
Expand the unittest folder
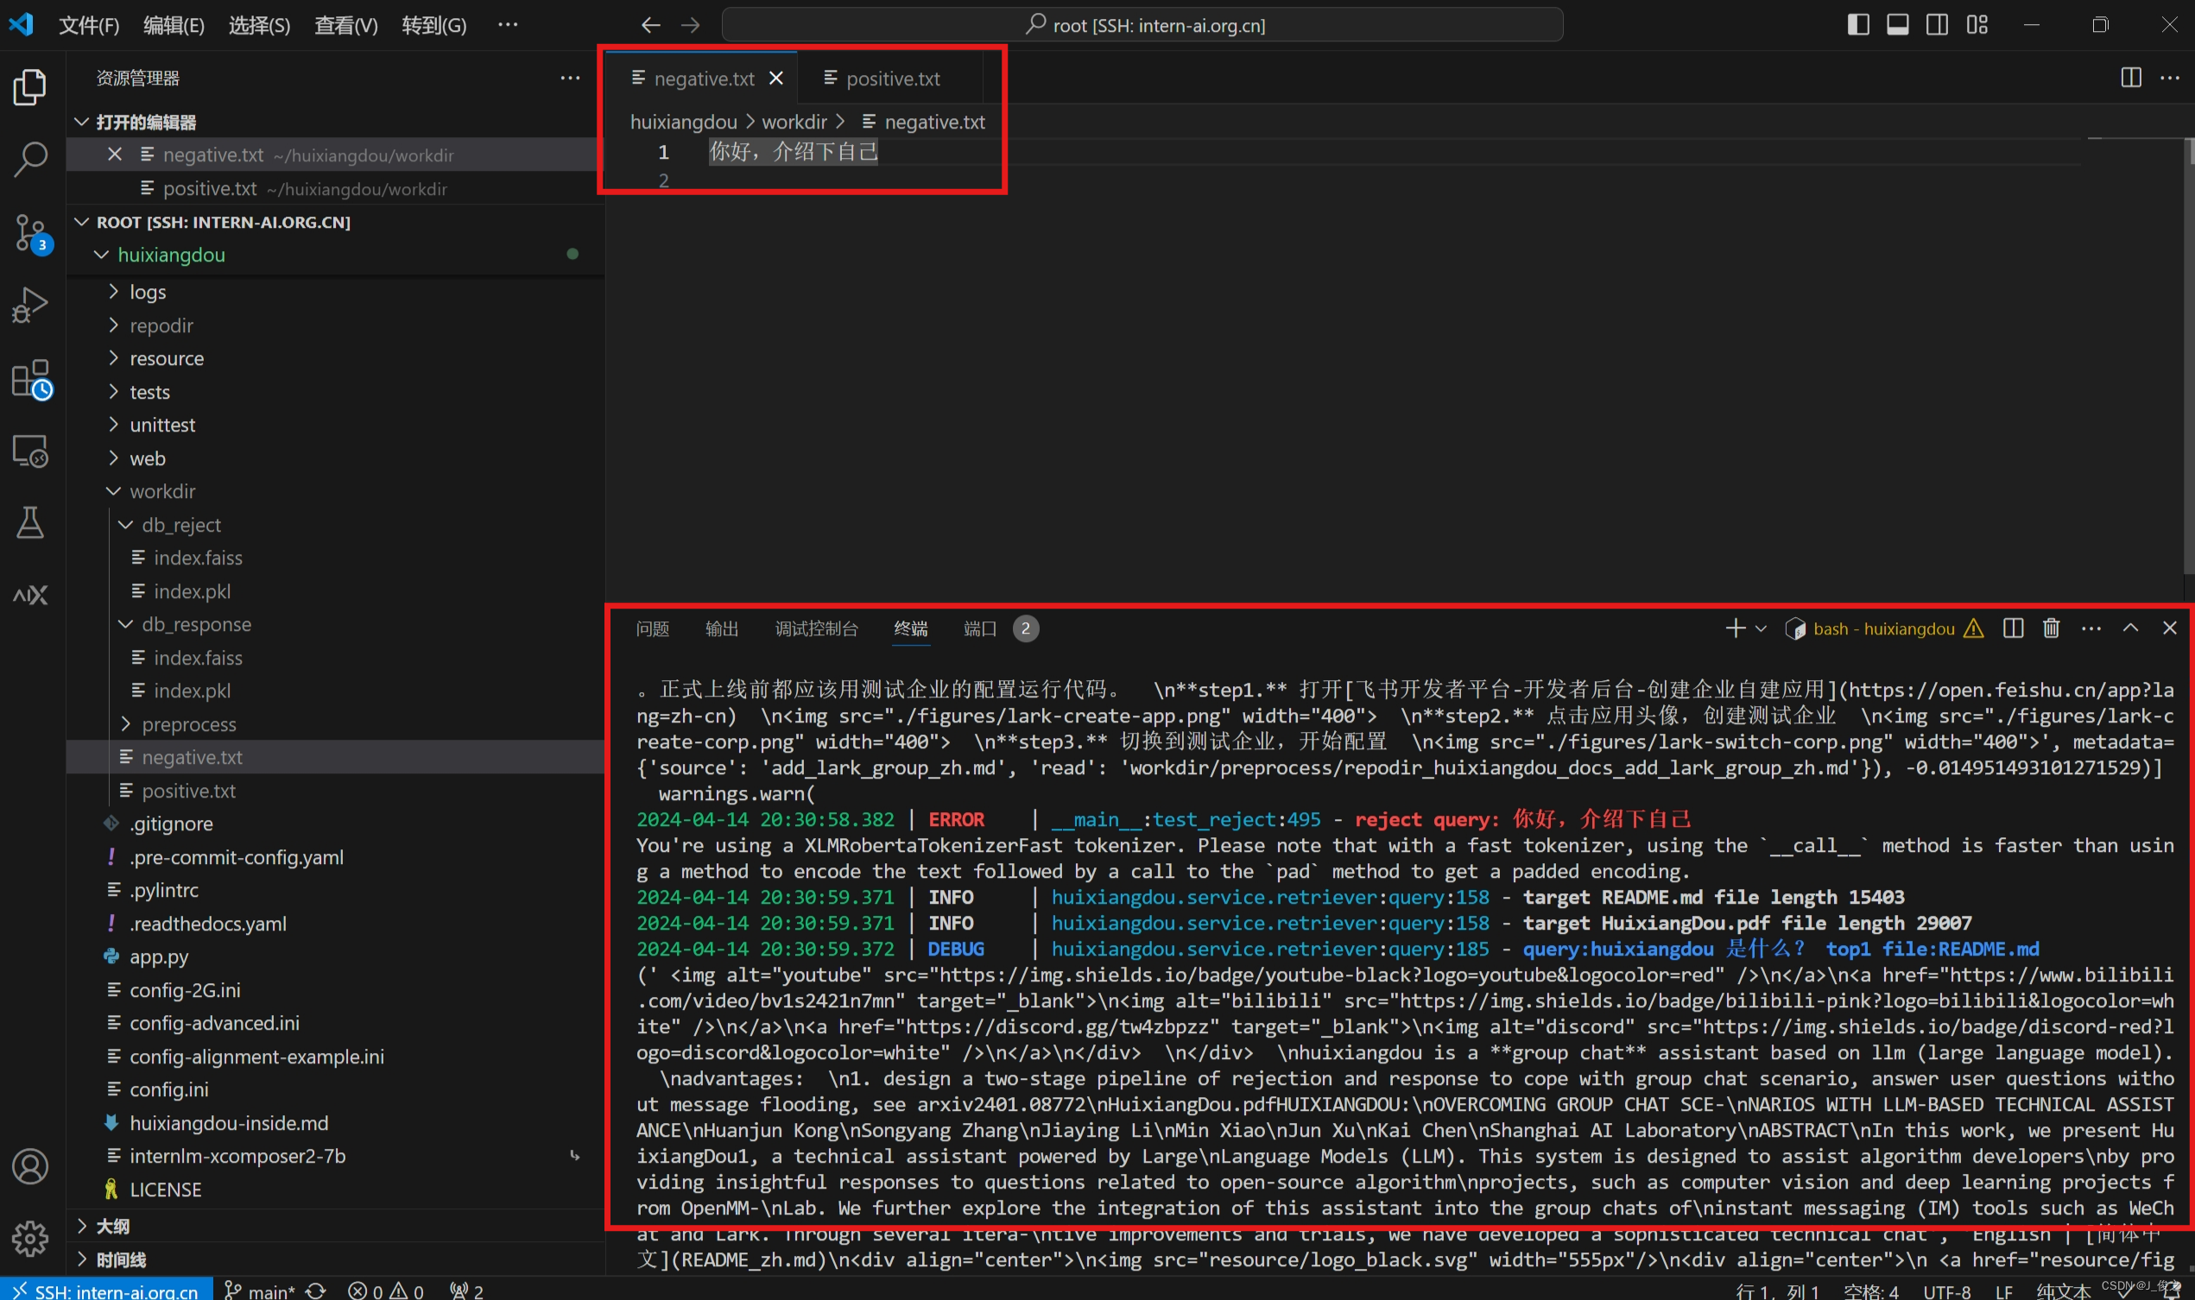(335, 425)
